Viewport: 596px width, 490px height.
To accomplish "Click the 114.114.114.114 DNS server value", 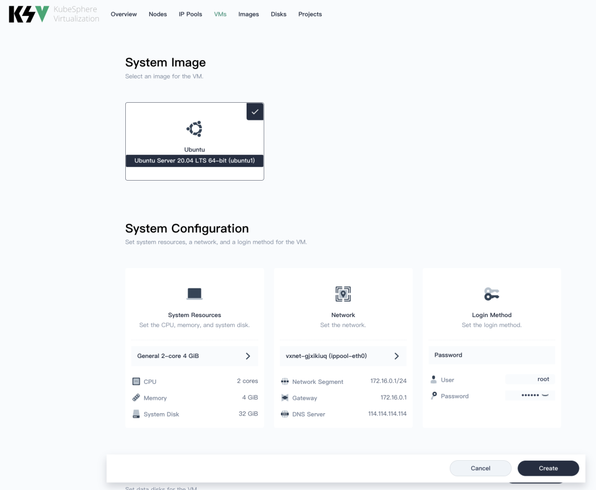I will (387, 414).
